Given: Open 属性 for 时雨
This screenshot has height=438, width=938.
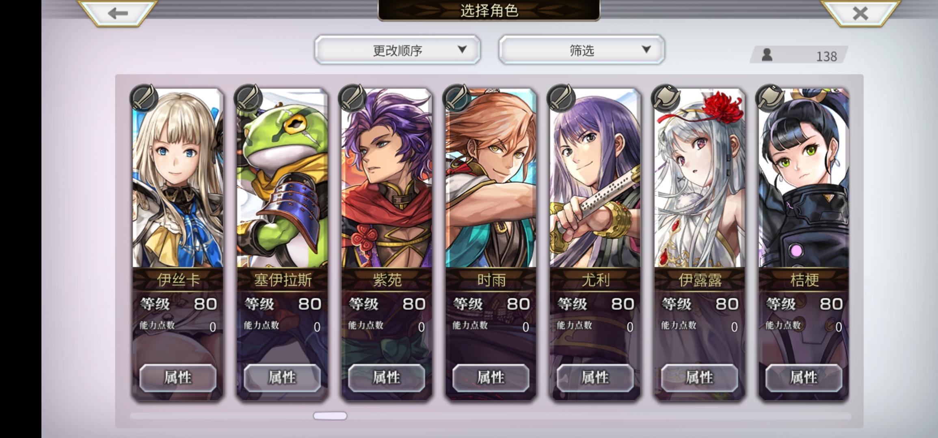Looking at the screenshot, I should 491,378.
